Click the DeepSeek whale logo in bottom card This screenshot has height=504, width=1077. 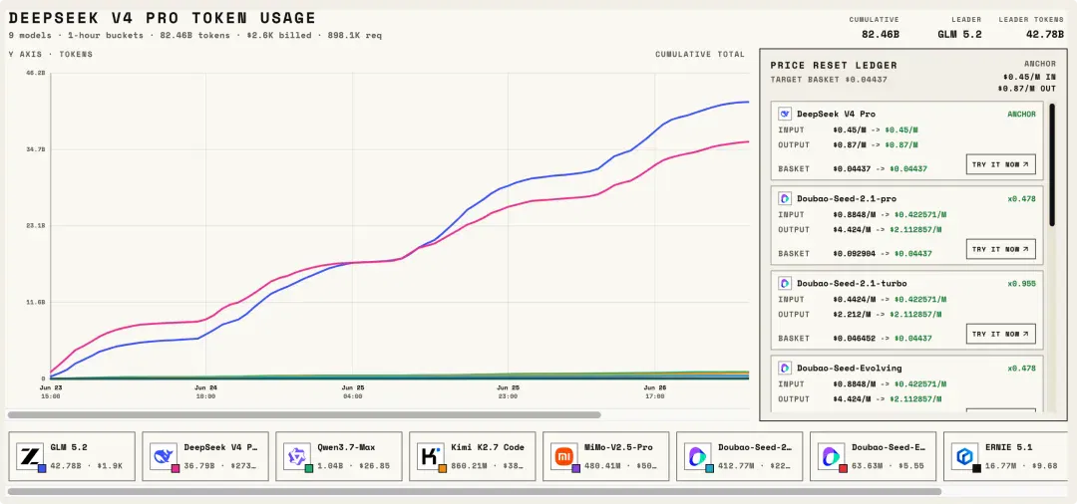coord(165,455)
